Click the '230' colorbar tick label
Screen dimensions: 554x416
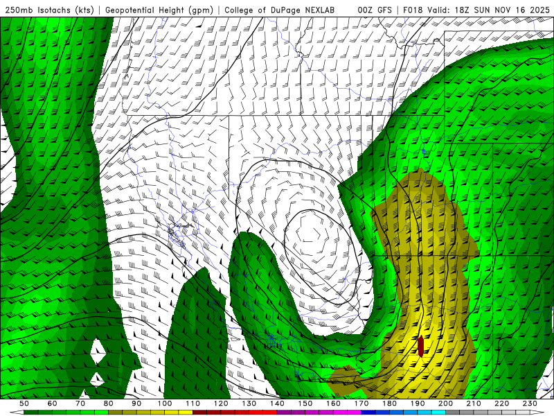[530, 404]
